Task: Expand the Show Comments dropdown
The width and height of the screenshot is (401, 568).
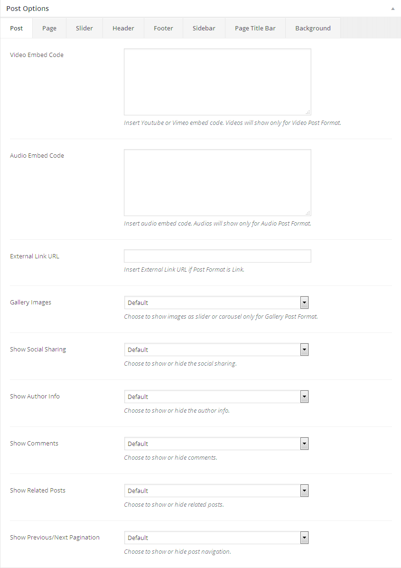Action: 216,444
